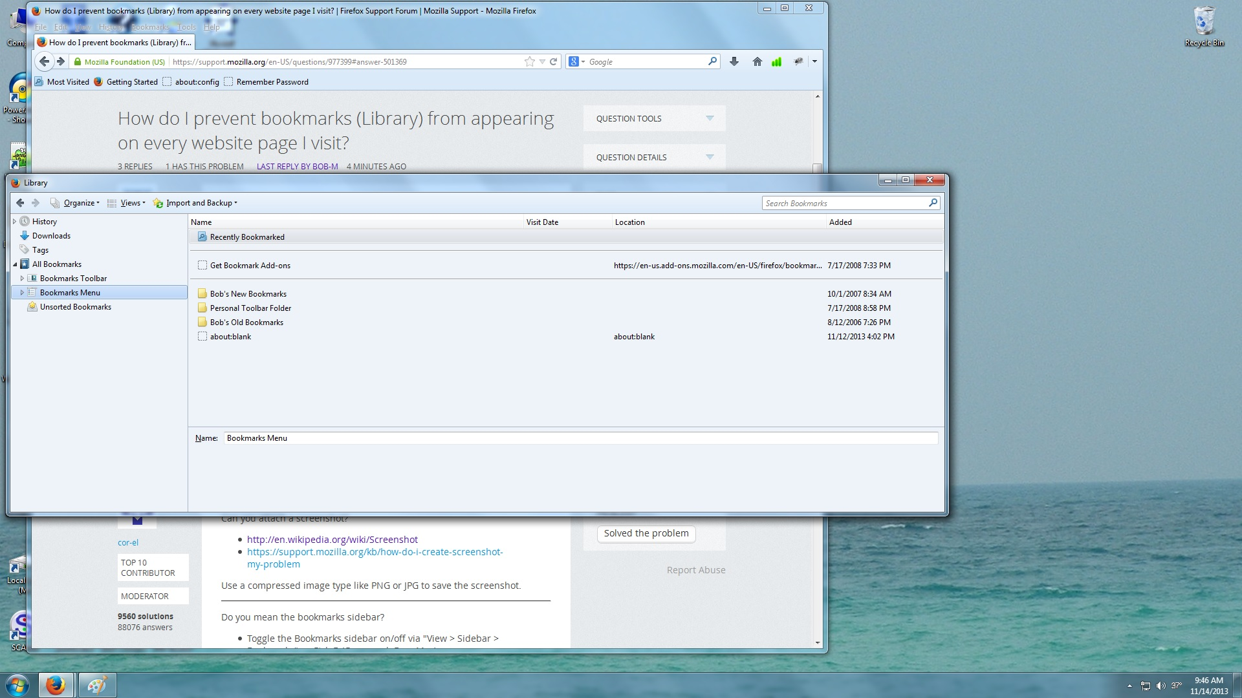1242x698 pixels.
Task: Open the search engine selector dropdown
Action: (576, 62)
